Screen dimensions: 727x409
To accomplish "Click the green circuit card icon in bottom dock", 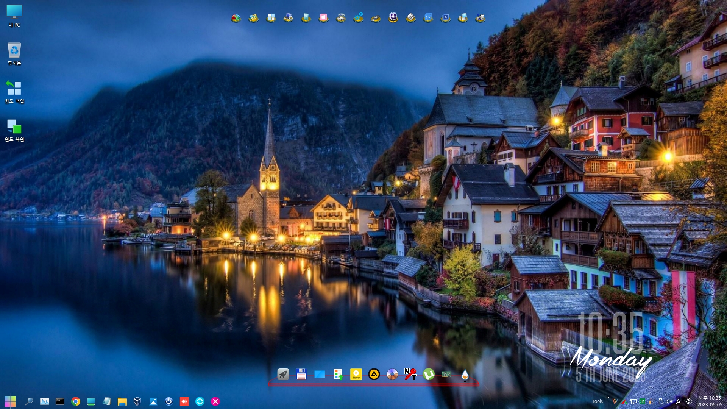I will click(447, 375).
